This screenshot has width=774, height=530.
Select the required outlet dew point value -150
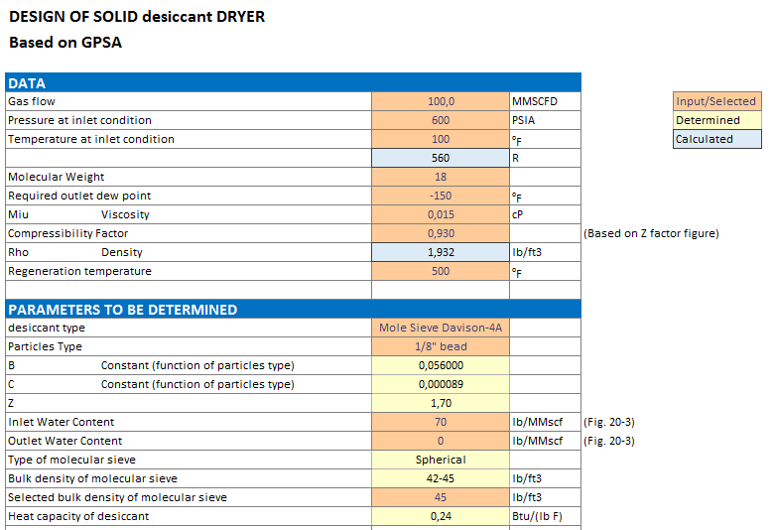[x=441, y=196]
